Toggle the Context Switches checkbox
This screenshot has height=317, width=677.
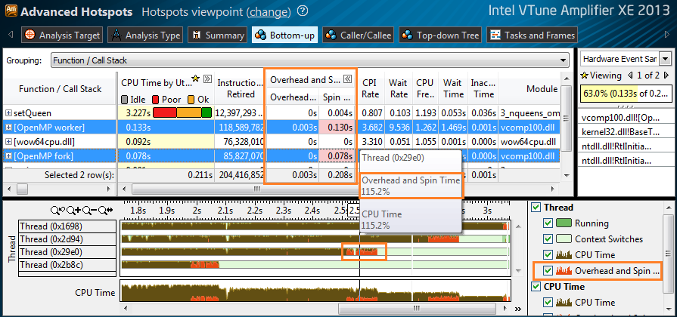click(x=548, y=239)
